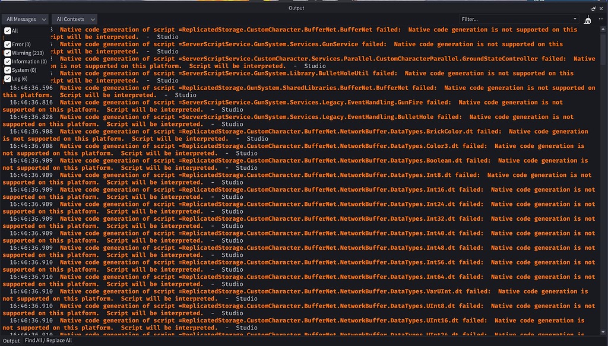Viewport: 608px width, 346px height.
Task: Click the scrollbar up arrow
Action: [x=603, y=28]
